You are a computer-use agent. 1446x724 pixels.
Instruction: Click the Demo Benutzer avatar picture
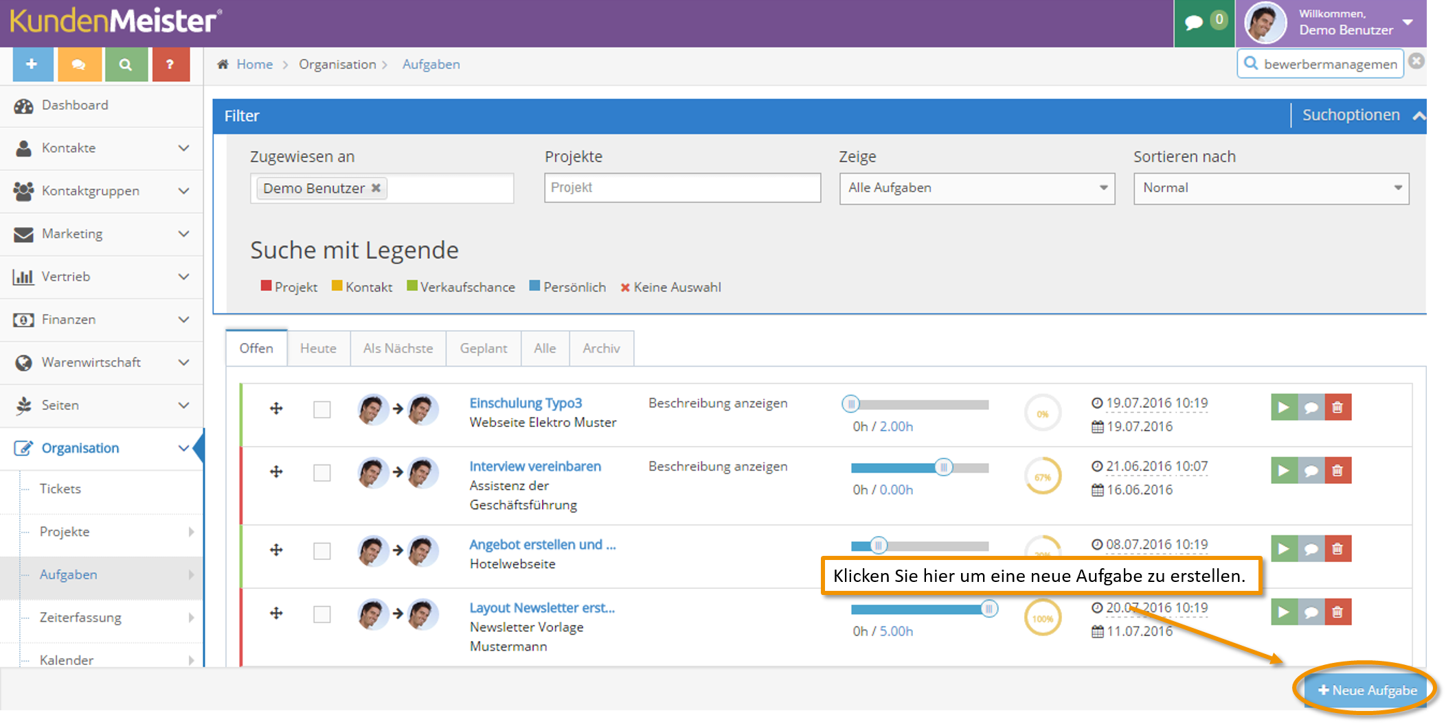click(1265, 23)
